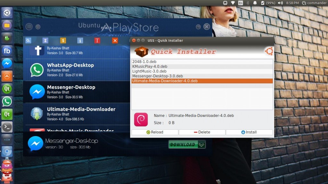Click the orange X icon in PlayStore toolbar
The height and width of the screenshot is (184, 328).
(x=115, y=41)
